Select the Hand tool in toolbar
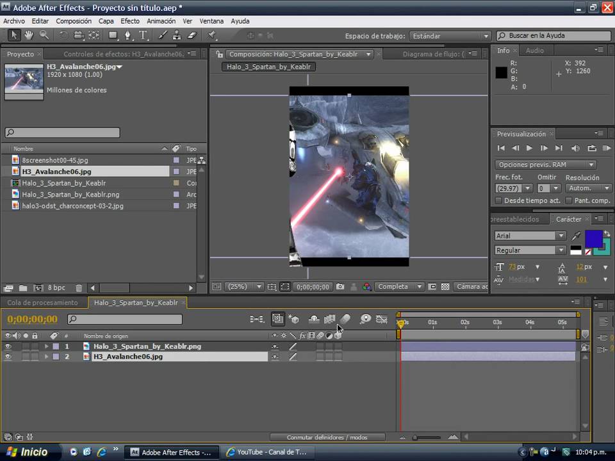Screen dimensions: 615x461 [29, 35]
